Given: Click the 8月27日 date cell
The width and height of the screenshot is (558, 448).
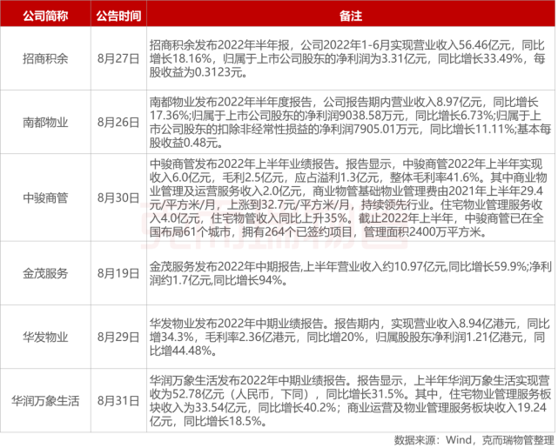Looking at the screenshot, I should click(118, 58).
